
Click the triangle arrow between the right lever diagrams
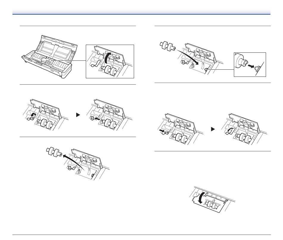(x=213, y=129)
